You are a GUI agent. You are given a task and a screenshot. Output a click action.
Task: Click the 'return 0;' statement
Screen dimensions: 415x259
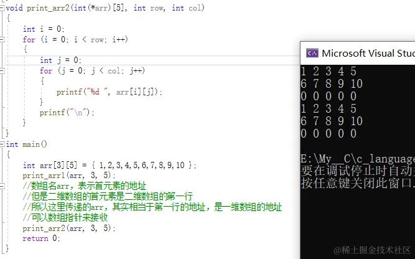42,238
